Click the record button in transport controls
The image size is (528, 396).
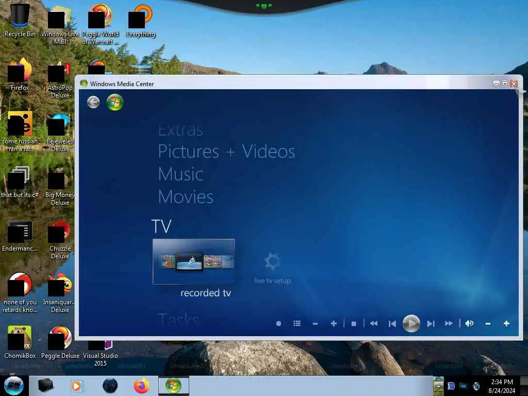pos(278,324)
